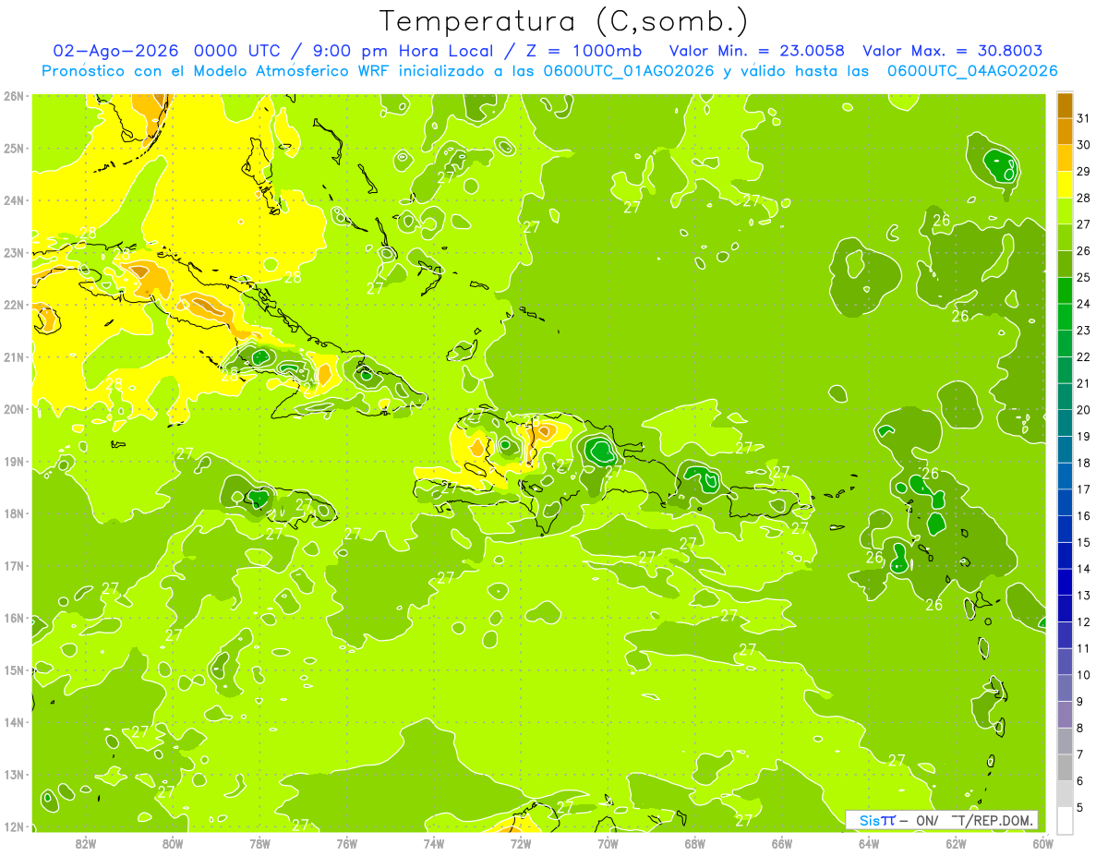Click the '15N' latitude axis label

(14, 670)
